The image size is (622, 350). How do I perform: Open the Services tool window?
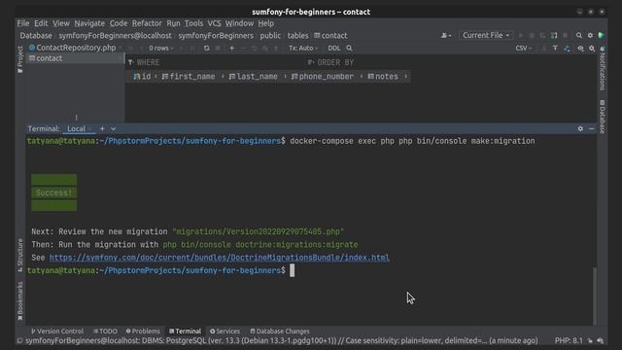point(225,331)
